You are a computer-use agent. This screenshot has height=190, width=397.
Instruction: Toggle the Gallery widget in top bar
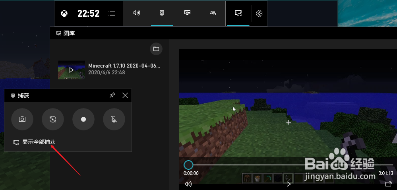click(x=238, y=13)
